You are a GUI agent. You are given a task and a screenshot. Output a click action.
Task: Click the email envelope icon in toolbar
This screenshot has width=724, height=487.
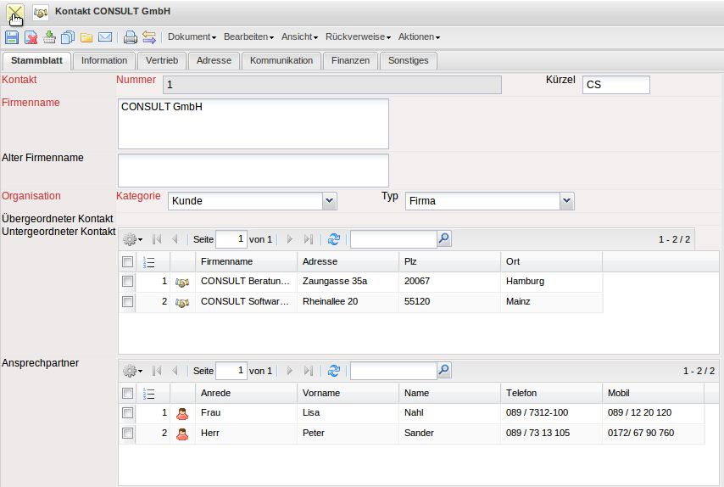tap(105, 37)
